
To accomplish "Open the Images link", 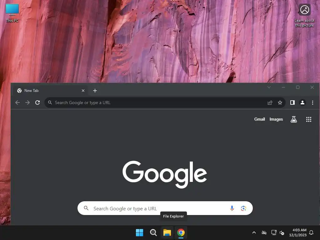I will click(x=276, y=119).
